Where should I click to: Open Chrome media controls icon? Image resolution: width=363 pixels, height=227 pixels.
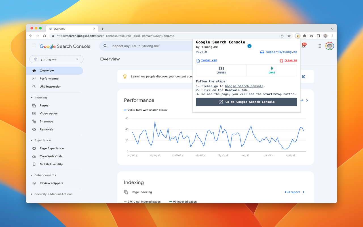click(x=311, y=36)
